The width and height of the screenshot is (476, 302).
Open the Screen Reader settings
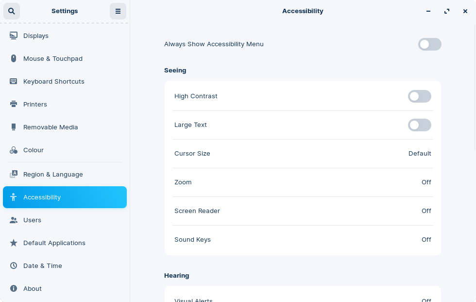[303, 211]
